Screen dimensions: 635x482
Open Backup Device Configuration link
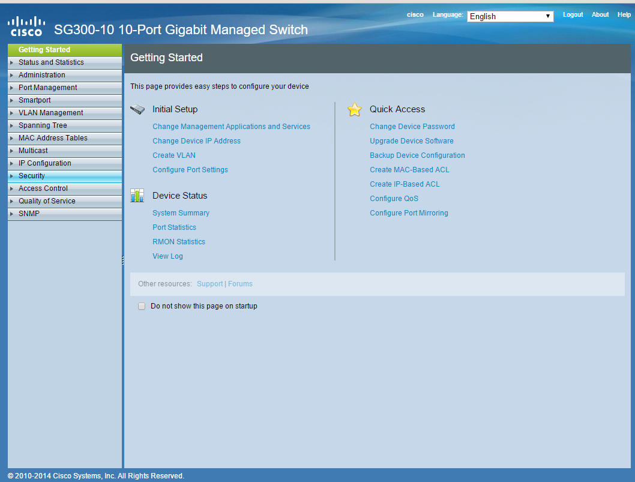coord(417,155)
